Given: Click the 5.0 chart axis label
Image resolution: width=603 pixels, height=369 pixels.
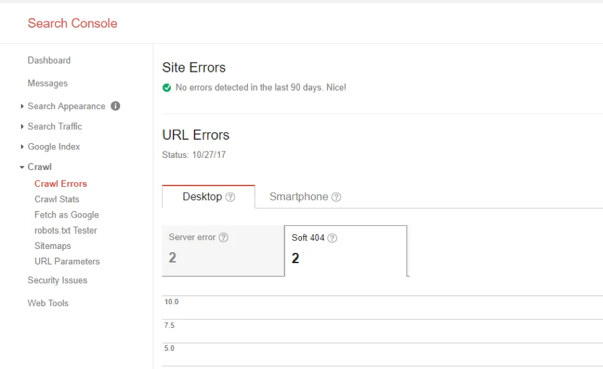Looking at the screenshot, I should (x=169, y=348).
